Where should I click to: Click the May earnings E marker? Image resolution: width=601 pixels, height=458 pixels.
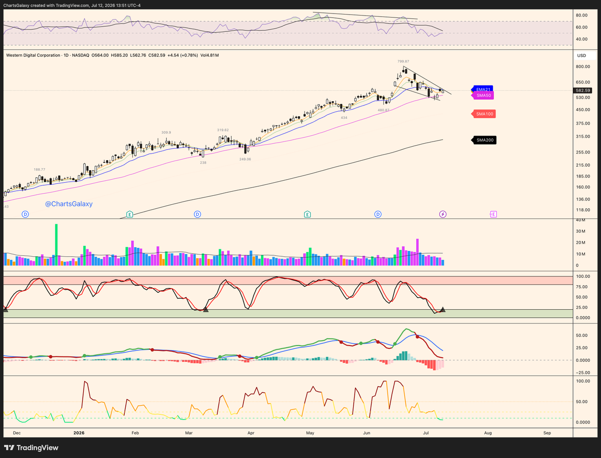[307, 214]
